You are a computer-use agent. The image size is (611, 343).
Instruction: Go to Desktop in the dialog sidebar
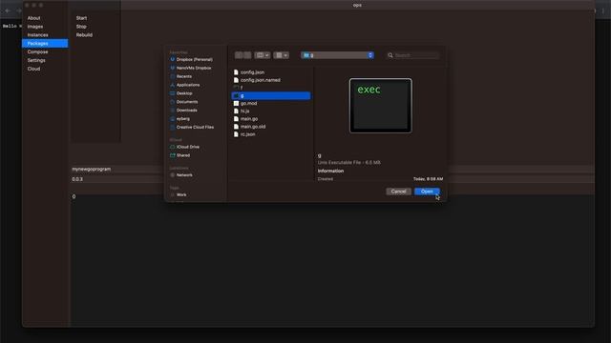click(183, 93)
